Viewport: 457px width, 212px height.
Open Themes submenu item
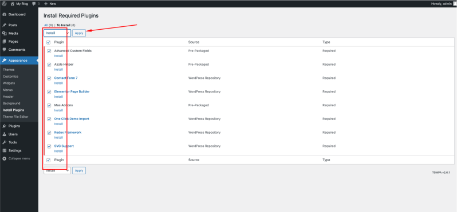9,70
